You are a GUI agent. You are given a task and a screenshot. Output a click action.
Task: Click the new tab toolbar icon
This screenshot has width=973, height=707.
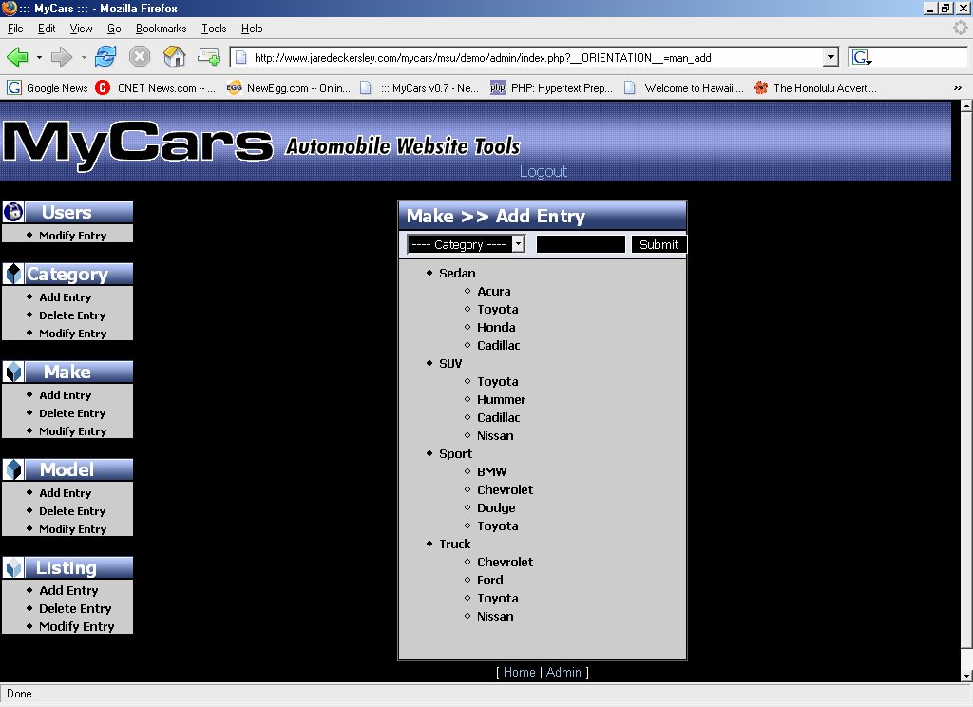tap(208, 57)
